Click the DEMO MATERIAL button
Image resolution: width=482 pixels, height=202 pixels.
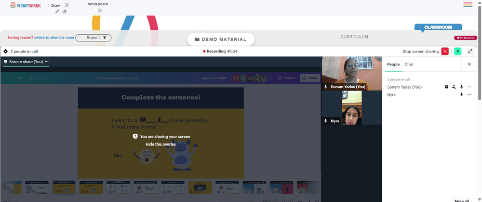[221, 40]
